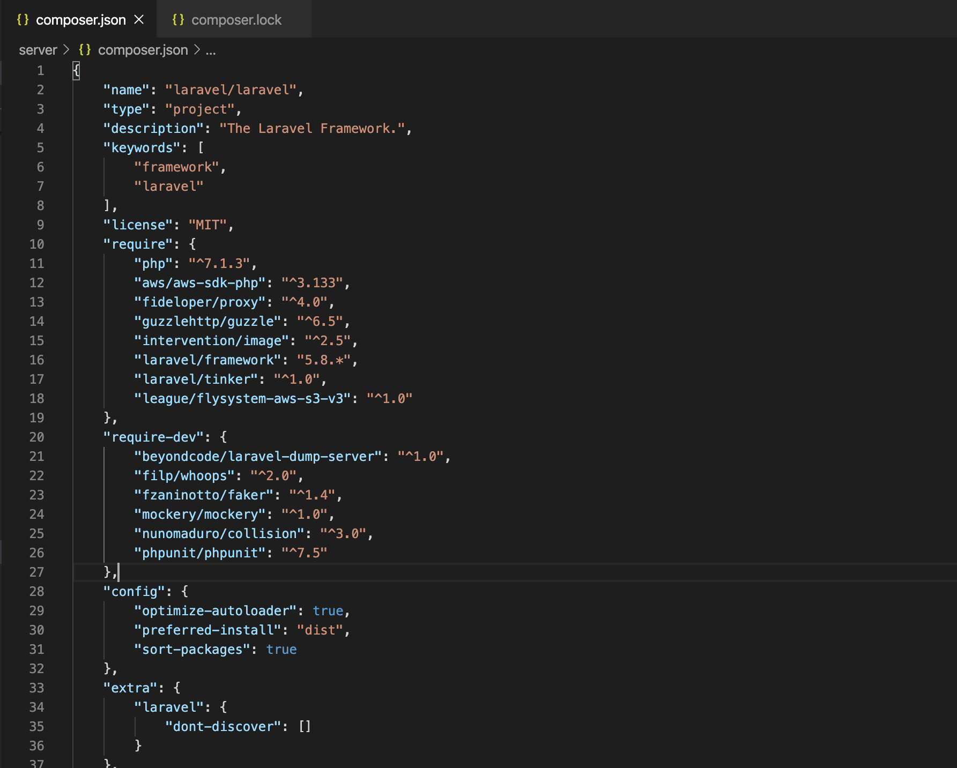This screenshot has width=957, height=768.
Task: Click line number 10 in the gutter
Action: click(x=36, y=244)
